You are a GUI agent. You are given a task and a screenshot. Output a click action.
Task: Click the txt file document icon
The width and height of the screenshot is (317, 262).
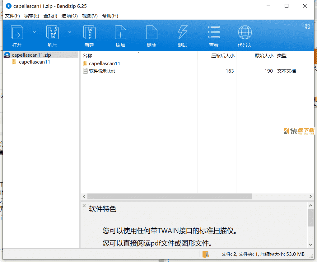pyautogui.click(x=85, y=71)
